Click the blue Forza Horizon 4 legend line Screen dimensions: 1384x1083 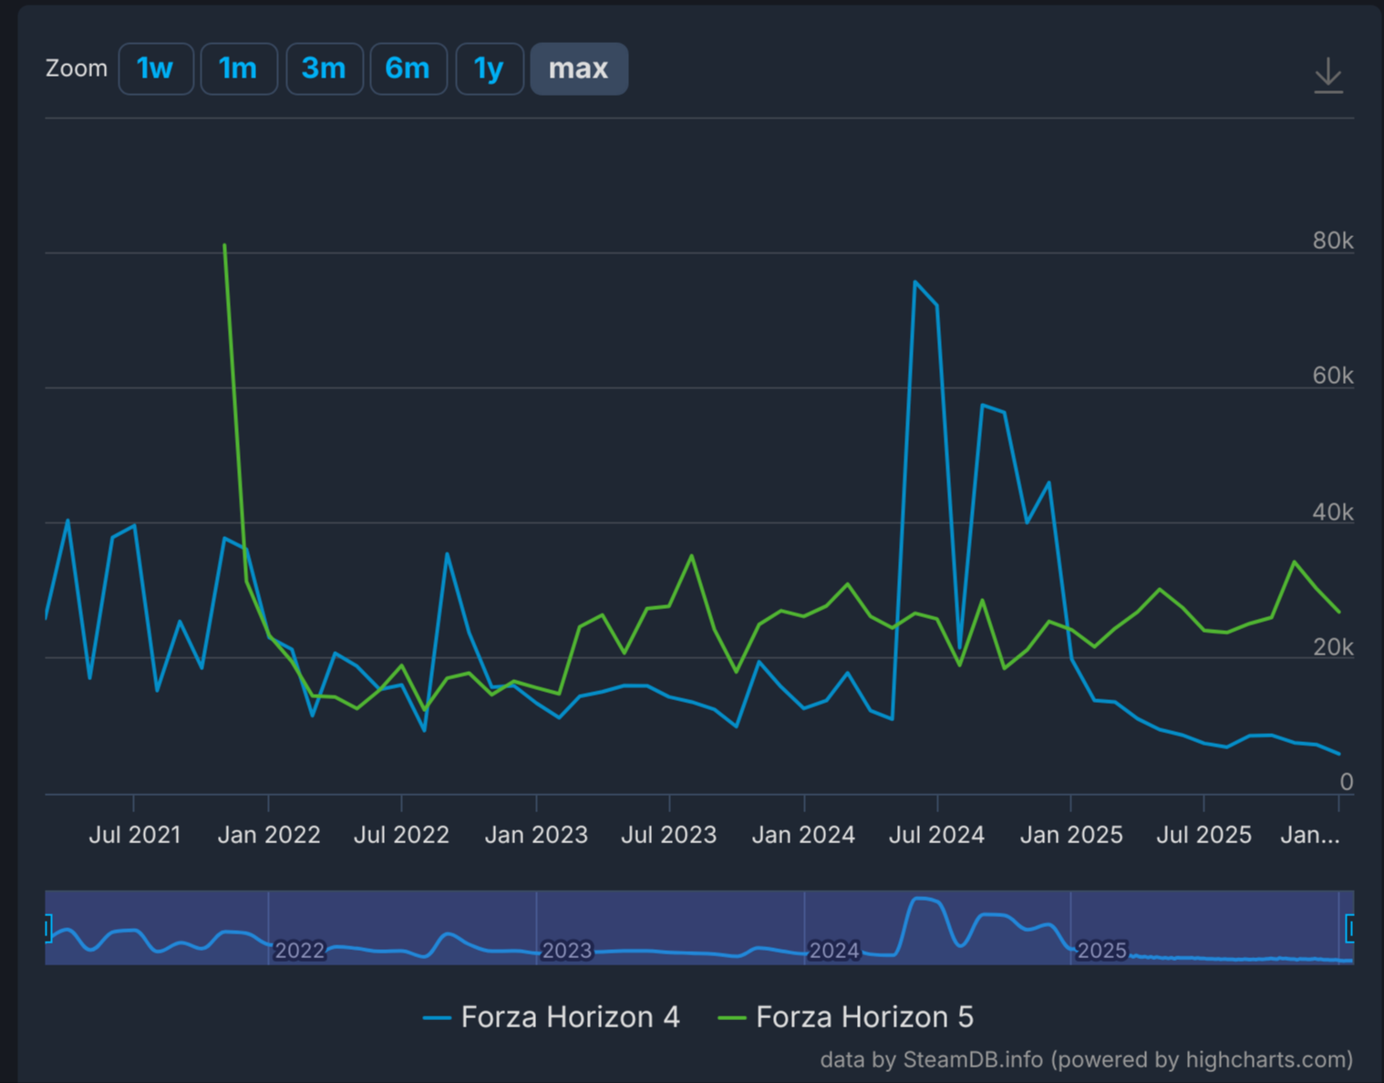pos(438,1017)
